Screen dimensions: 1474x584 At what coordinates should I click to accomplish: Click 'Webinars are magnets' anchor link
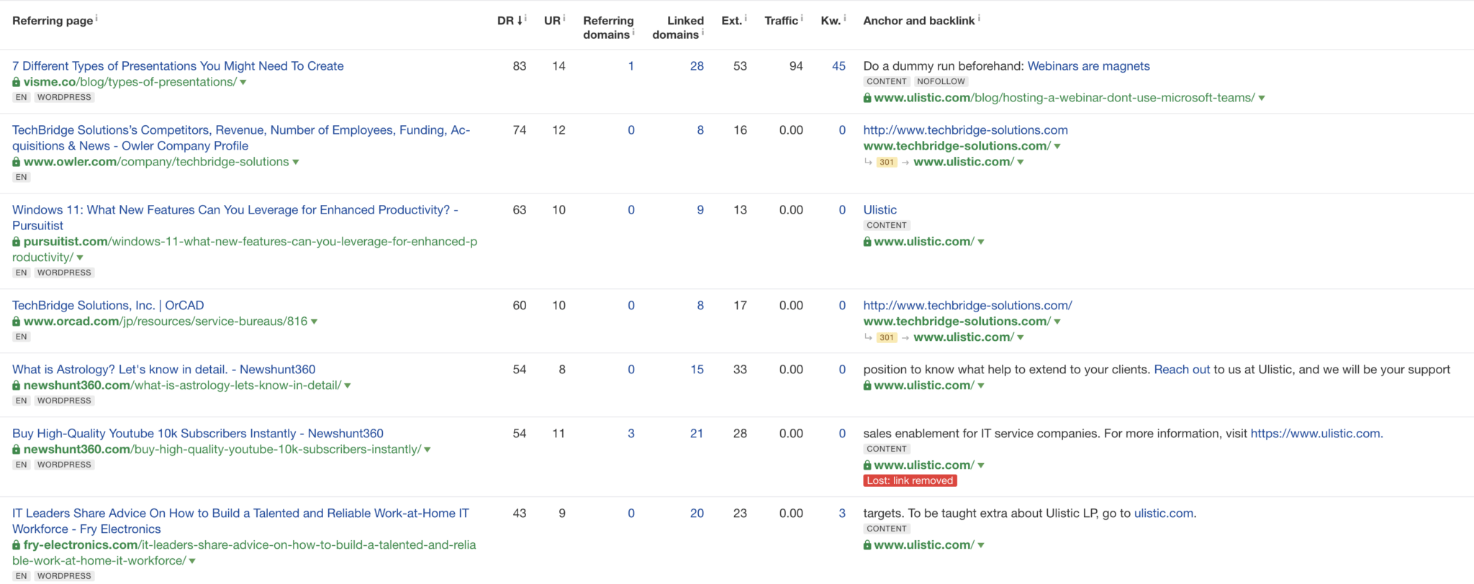(1088, 66)
